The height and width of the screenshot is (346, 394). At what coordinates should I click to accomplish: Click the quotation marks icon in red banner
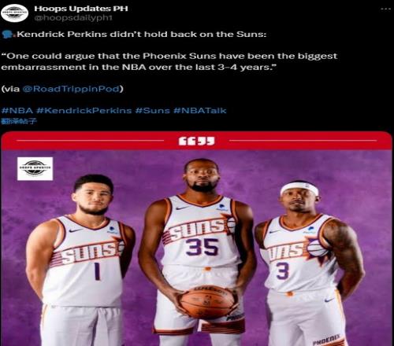[x=196, y=141]
